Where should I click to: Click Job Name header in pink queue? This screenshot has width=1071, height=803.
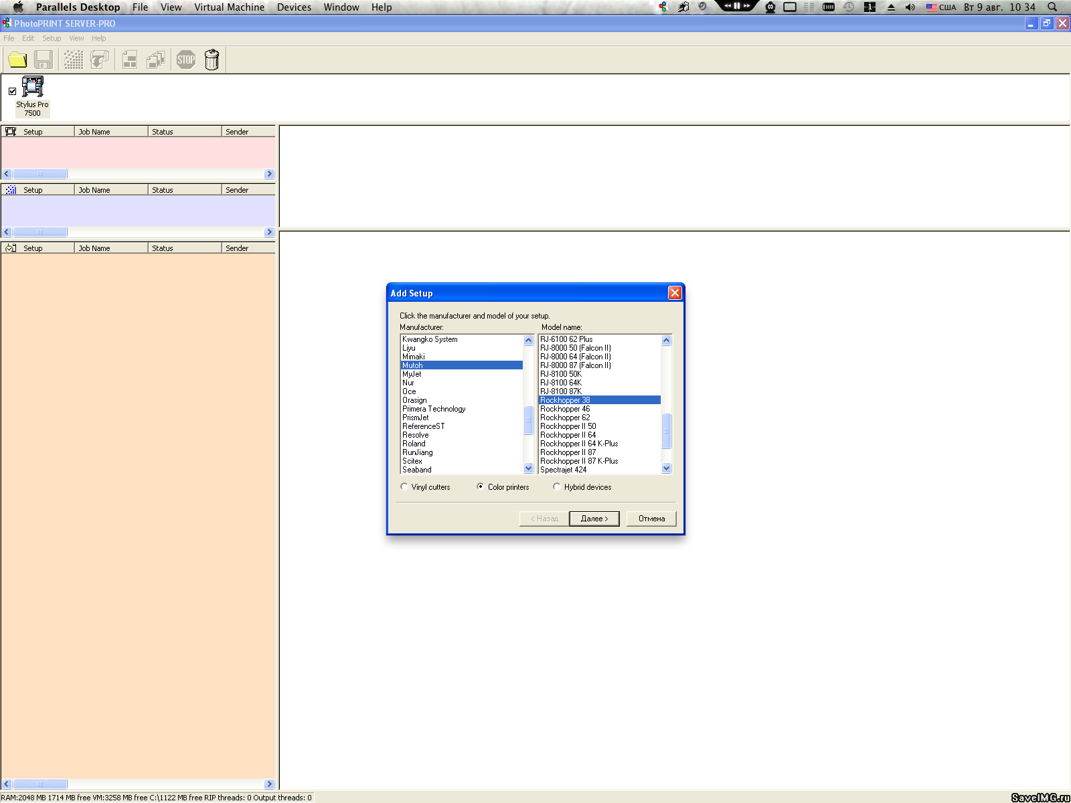pyautogui.click(x=111, y=132)
